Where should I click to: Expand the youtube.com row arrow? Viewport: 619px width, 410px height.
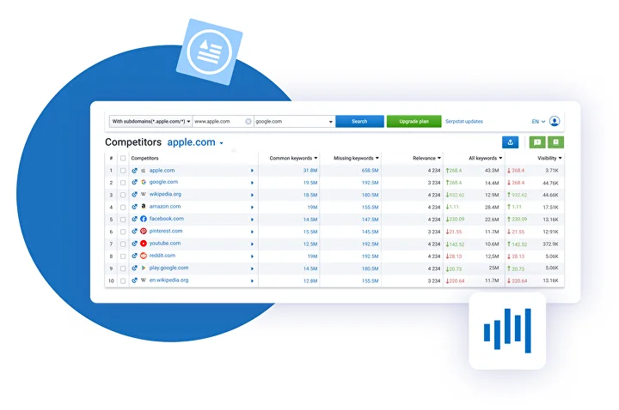tap(252, 244)
